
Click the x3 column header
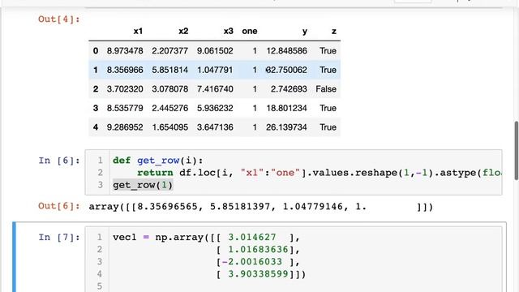coord(229,31)
